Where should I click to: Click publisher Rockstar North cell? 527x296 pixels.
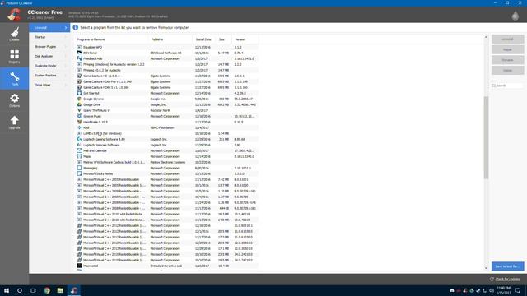pos(161,110)
